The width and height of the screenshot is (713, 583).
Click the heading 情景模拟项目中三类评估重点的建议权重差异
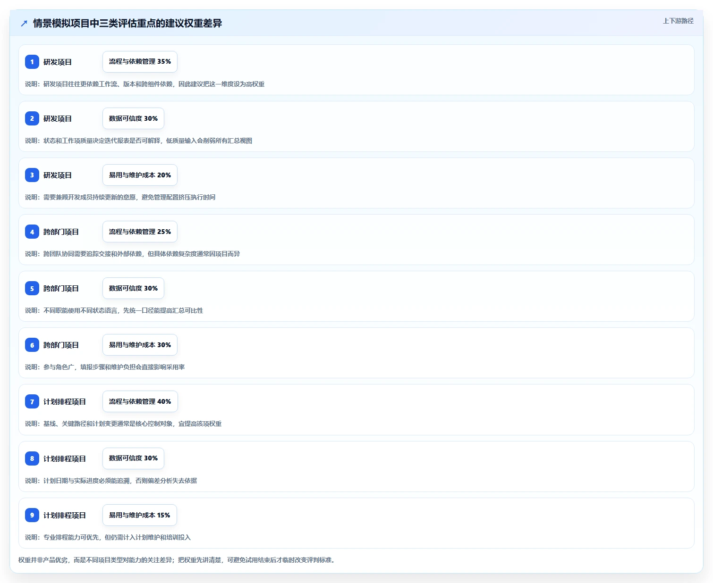(127, 23)
